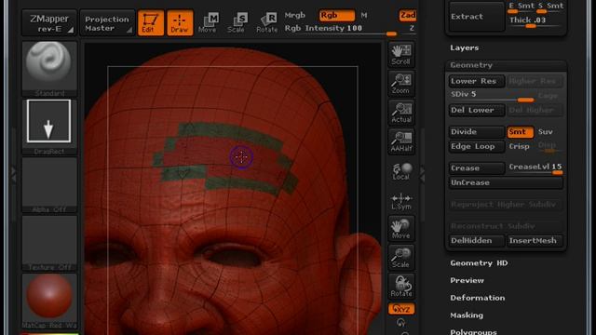Open the Alpha Off selector

tap(49, 185)
